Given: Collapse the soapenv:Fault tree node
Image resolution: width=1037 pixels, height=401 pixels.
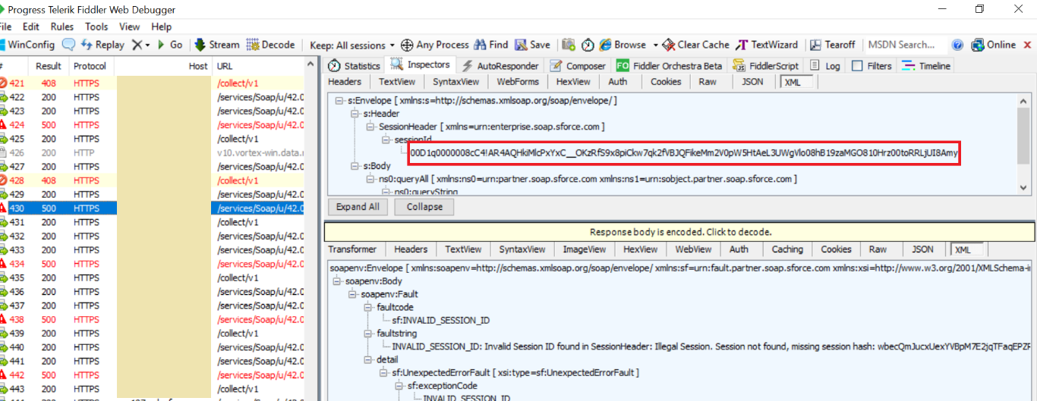Looking at the screenshot, I should click(x=353, y=294).
